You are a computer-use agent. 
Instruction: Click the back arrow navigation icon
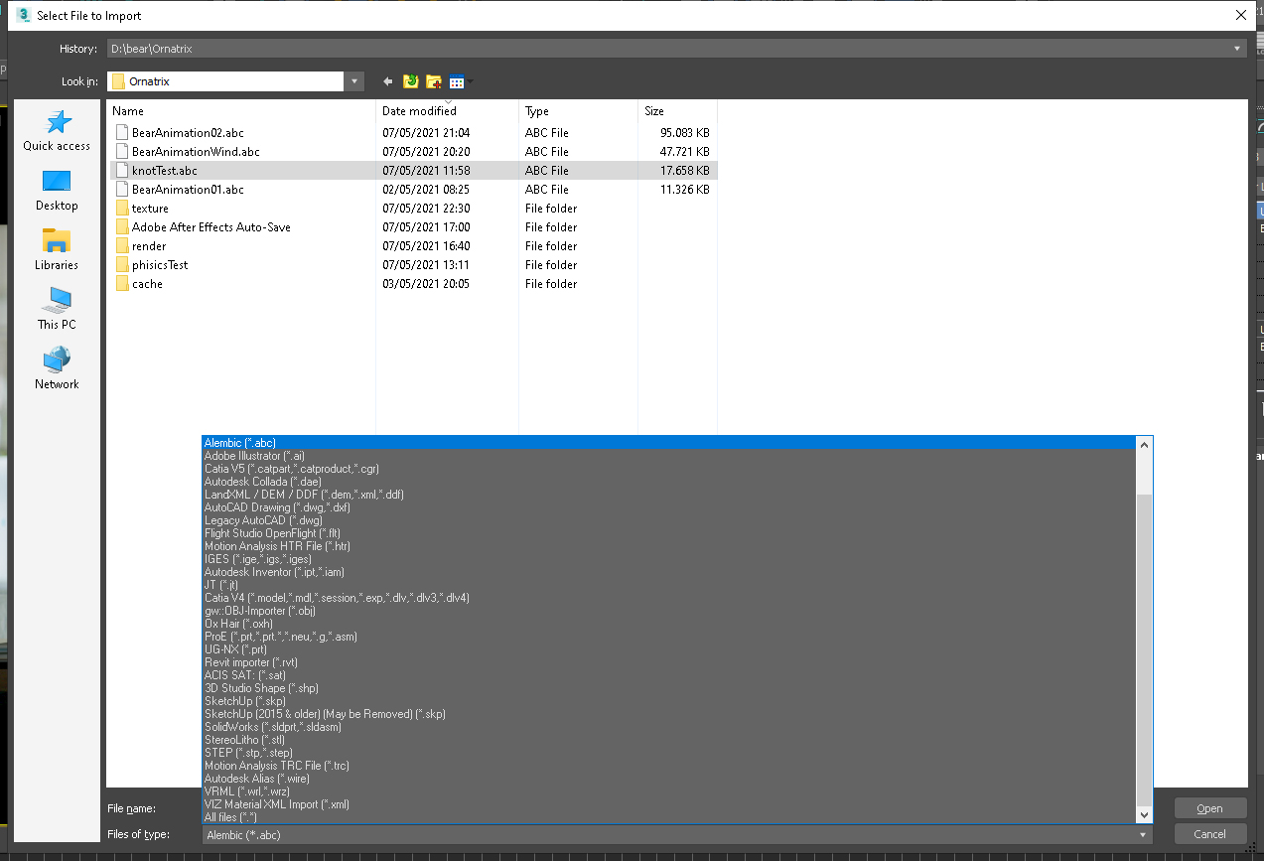click(388, 81)
